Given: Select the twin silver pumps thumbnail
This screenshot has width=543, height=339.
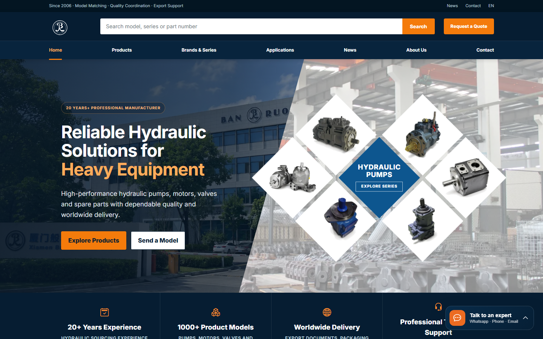Looking at the screenshot, I should coord(293,178).
